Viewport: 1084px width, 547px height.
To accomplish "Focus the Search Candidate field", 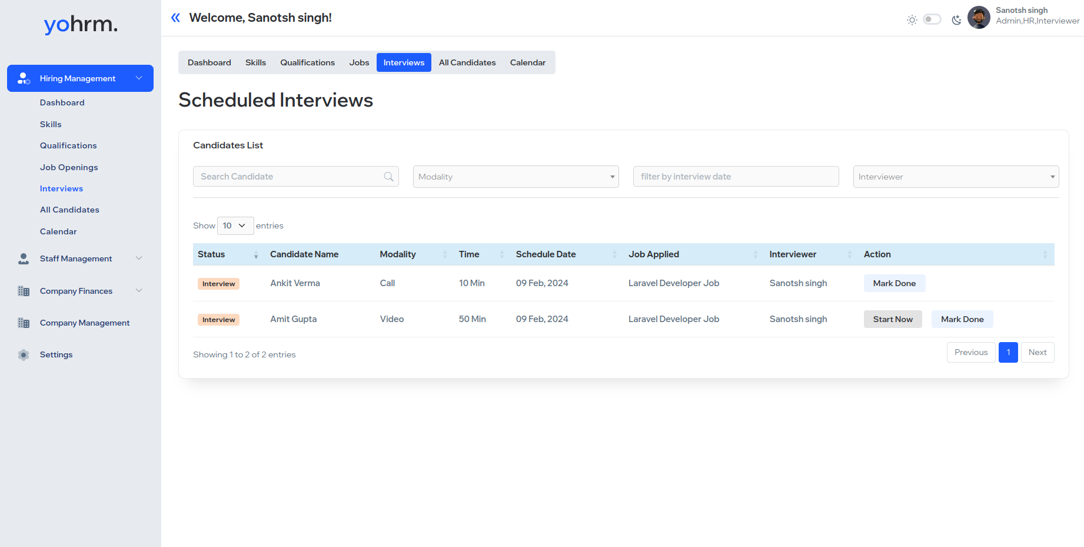I will (296, 177).
